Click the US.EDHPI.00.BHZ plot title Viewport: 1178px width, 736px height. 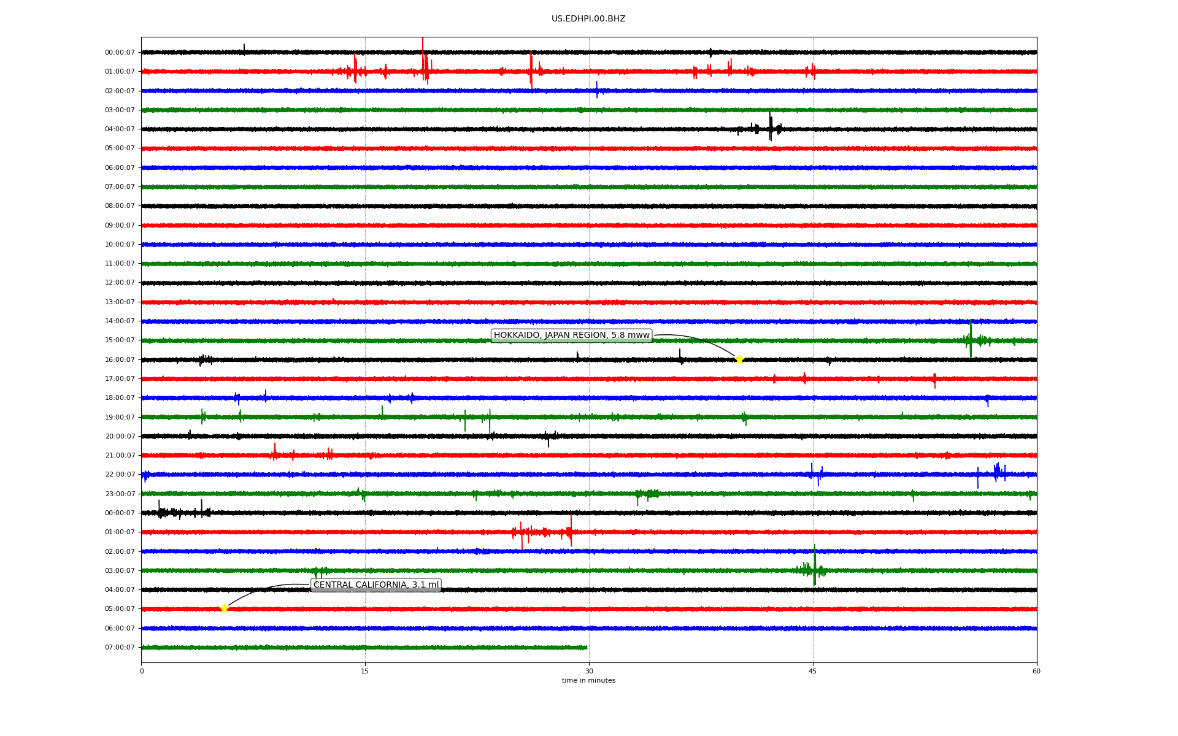[x=588, y=19]
